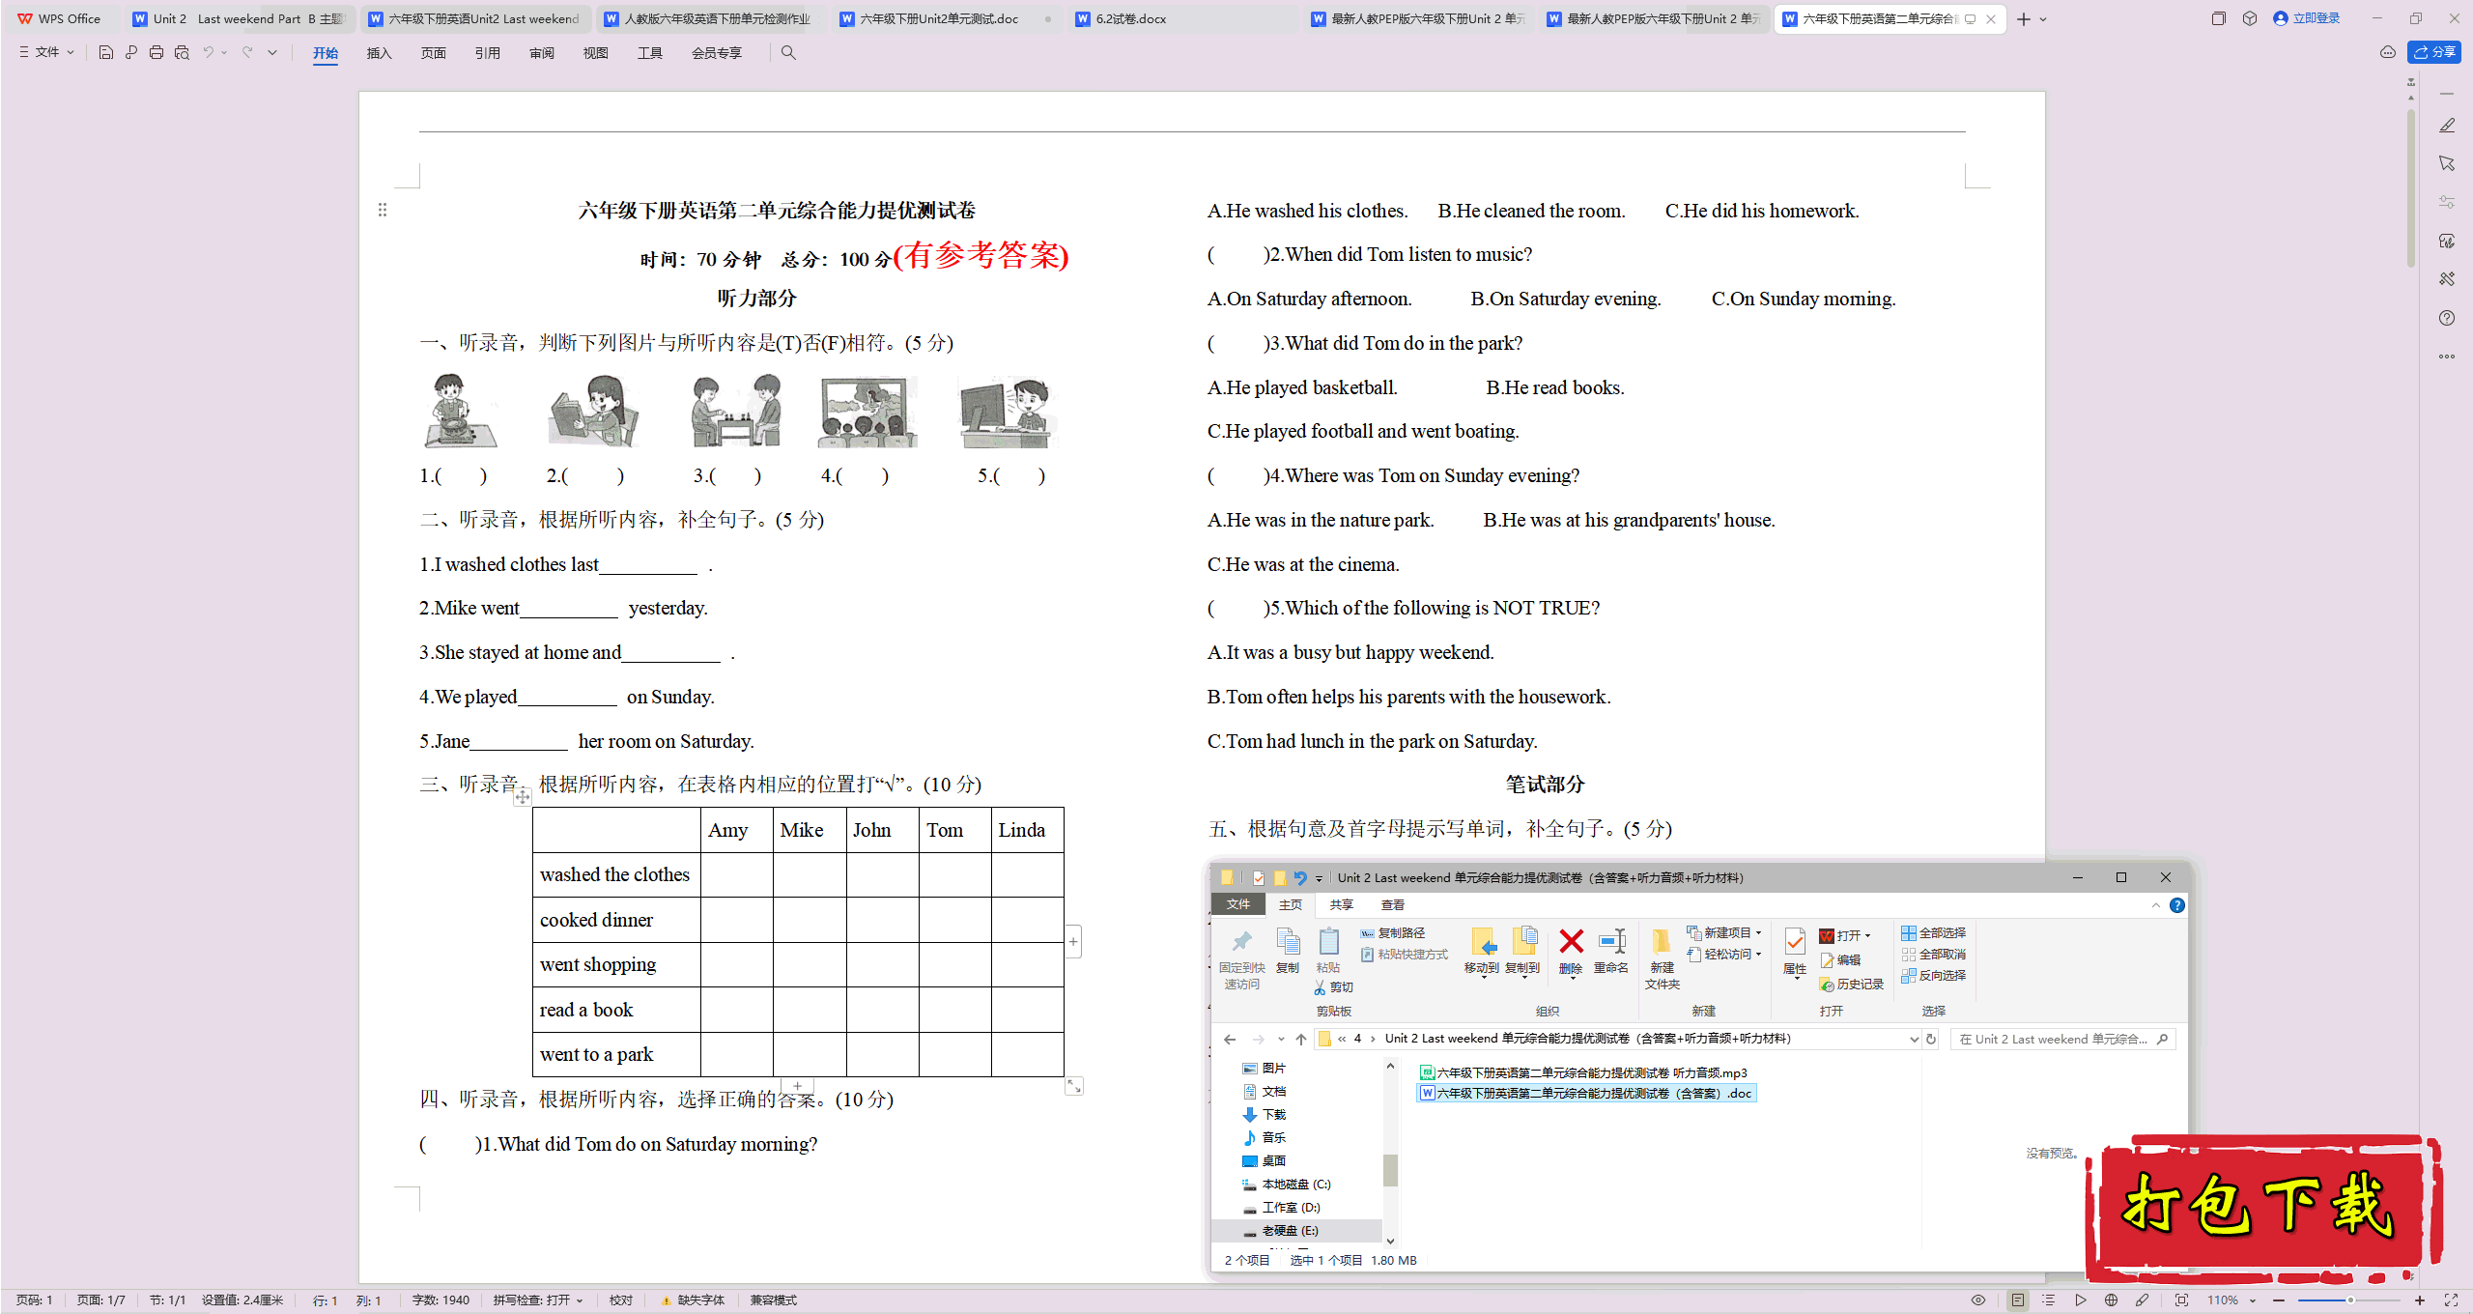Collapse the Explorer ribbon with chevron
The height and width of the screenshot is (1314, 2473).
(x=2156, y=905)
